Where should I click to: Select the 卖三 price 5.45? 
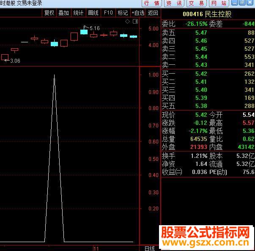[x=201, y=49]
